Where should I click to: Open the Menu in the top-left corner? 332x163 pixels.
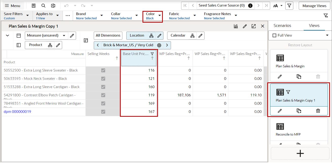[13, 5]
